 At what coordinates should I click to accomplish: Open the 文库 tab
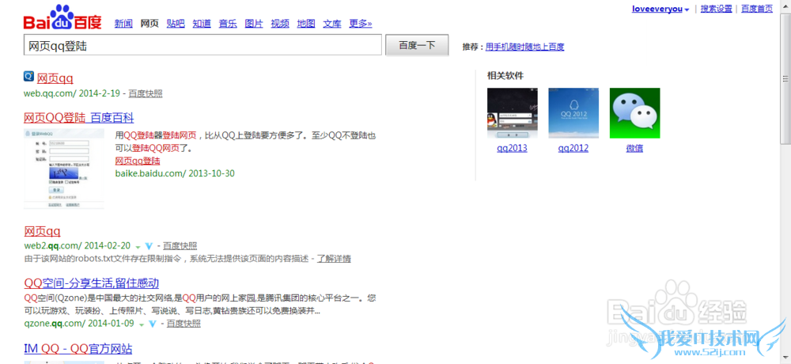click(x=332, y=23)
